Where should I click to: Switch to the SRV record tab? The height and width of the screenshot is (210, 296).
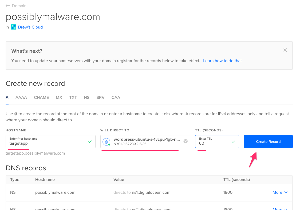100,98
